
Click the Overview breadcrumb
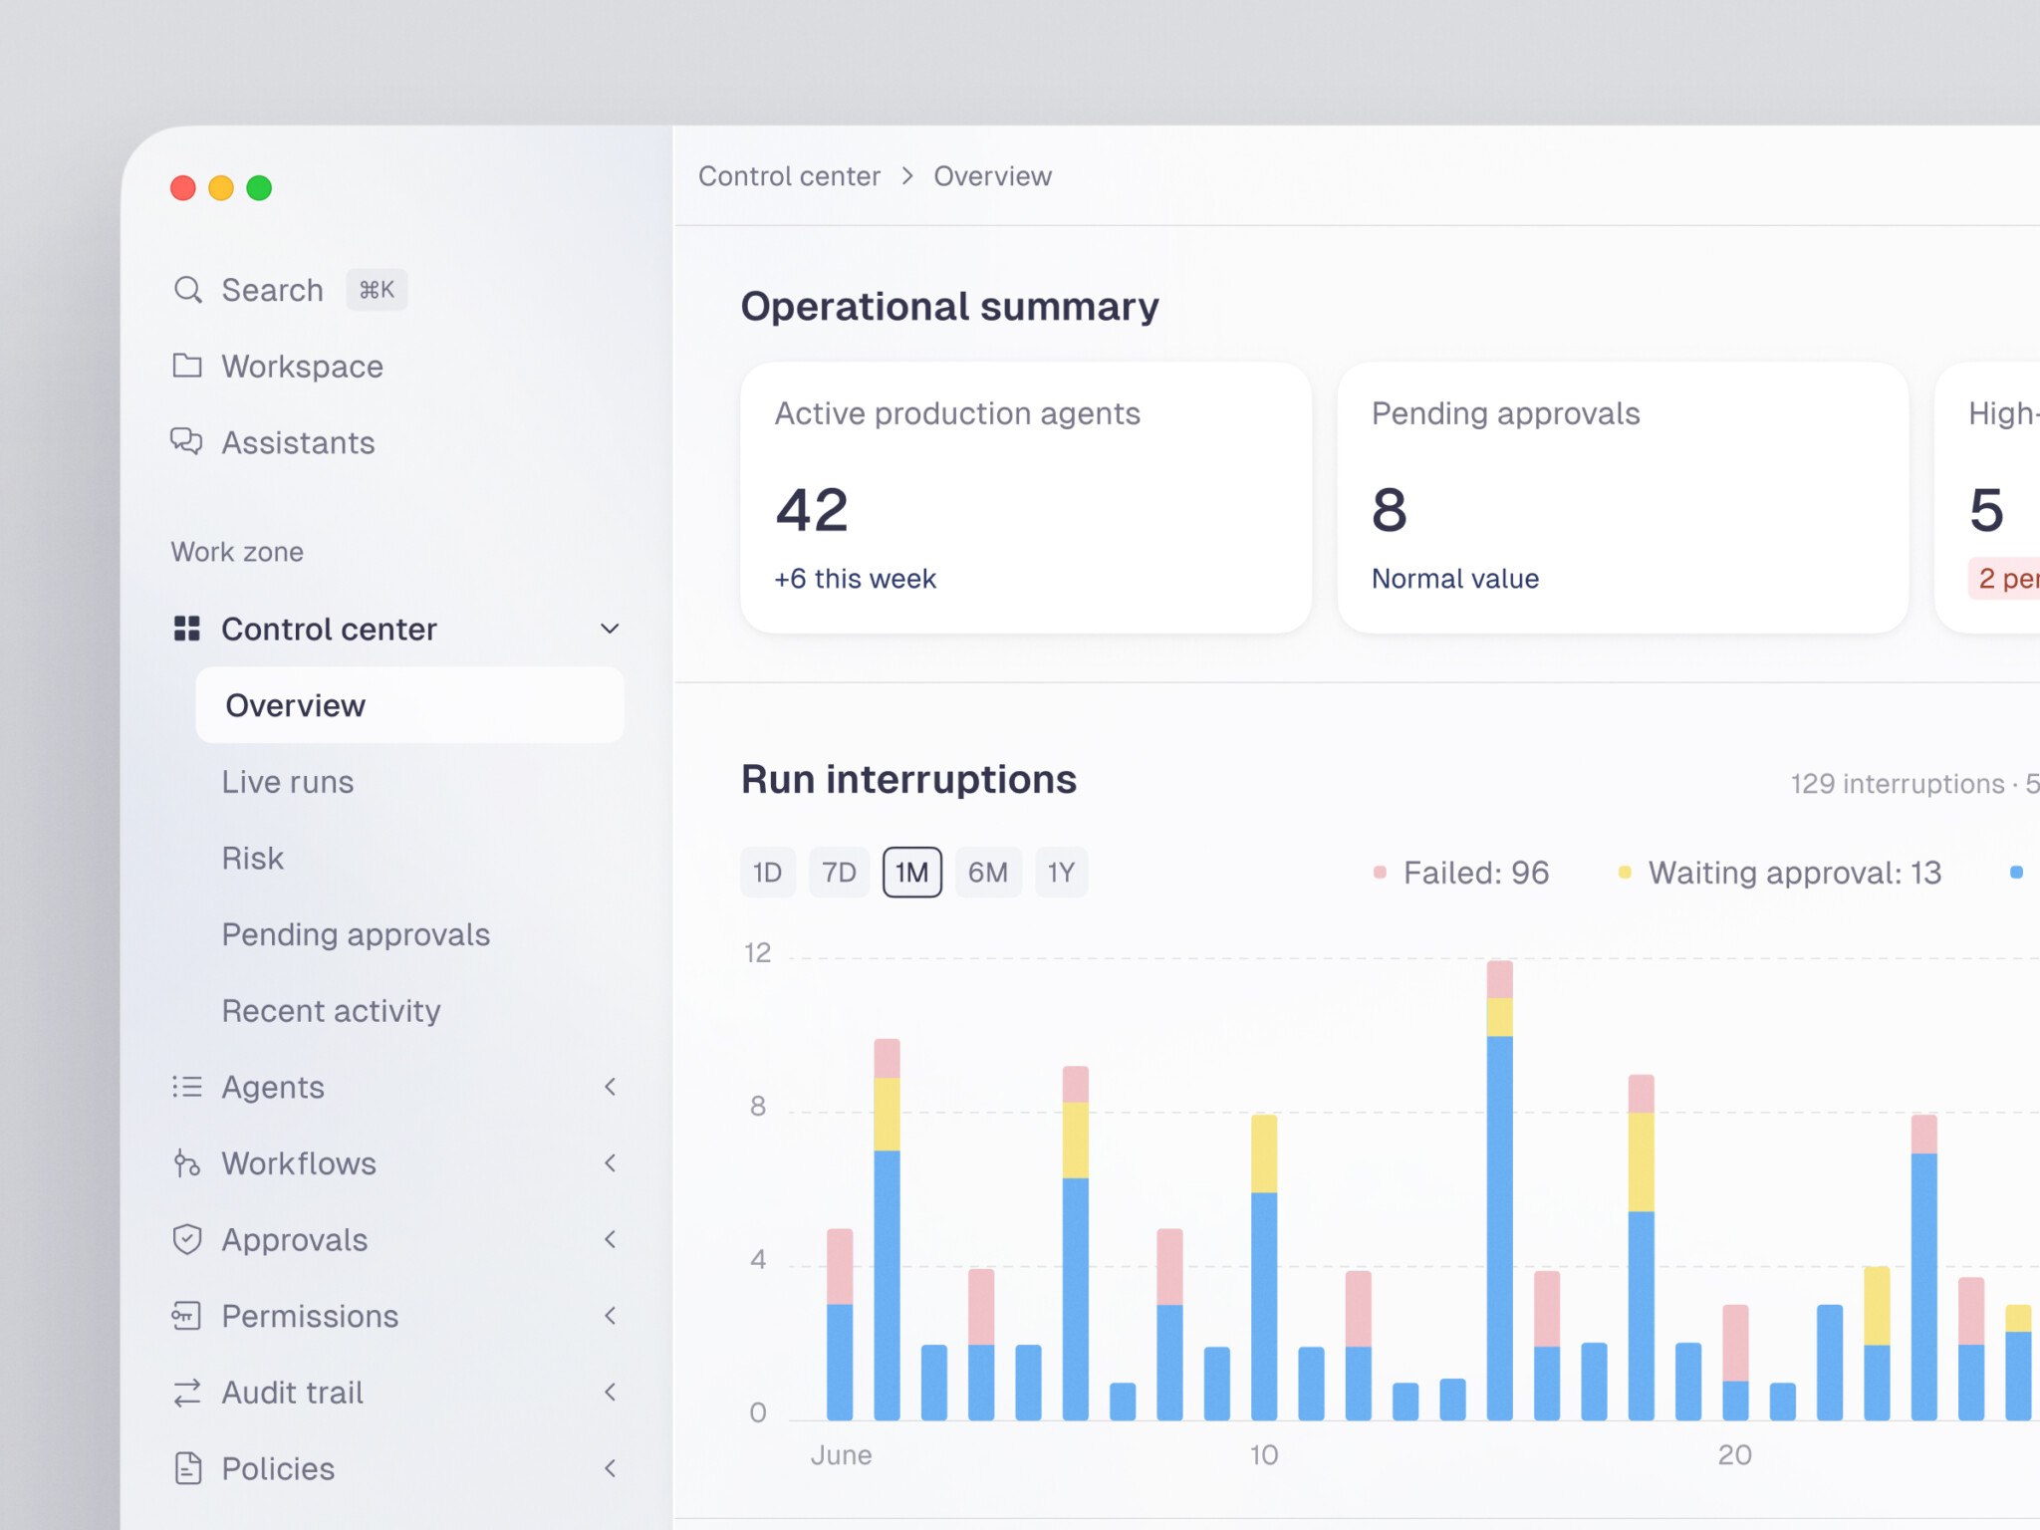(992, 176)
